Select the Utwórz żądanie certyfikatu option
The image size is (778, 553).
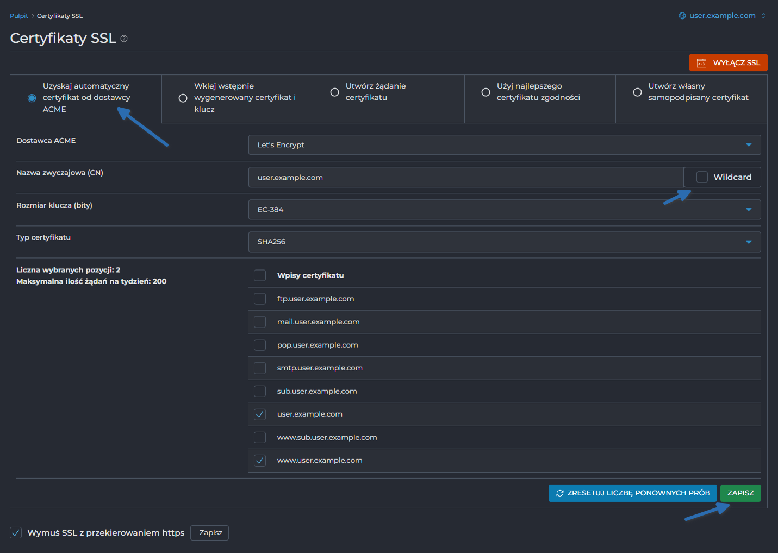click(335, 92)
